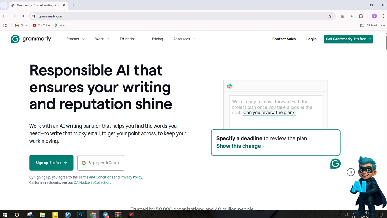The image size is (387, 218).
Task: Open the Chrome profile avatar
Action: tap(374, 16)
